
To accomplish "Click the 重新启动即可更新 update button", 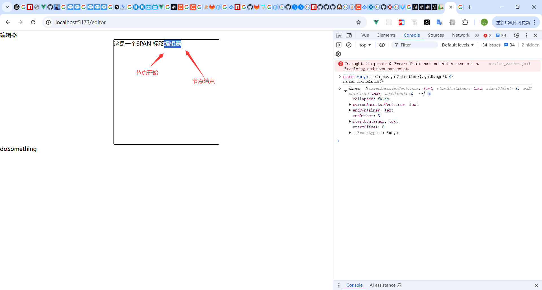I will tap(513, 23).
